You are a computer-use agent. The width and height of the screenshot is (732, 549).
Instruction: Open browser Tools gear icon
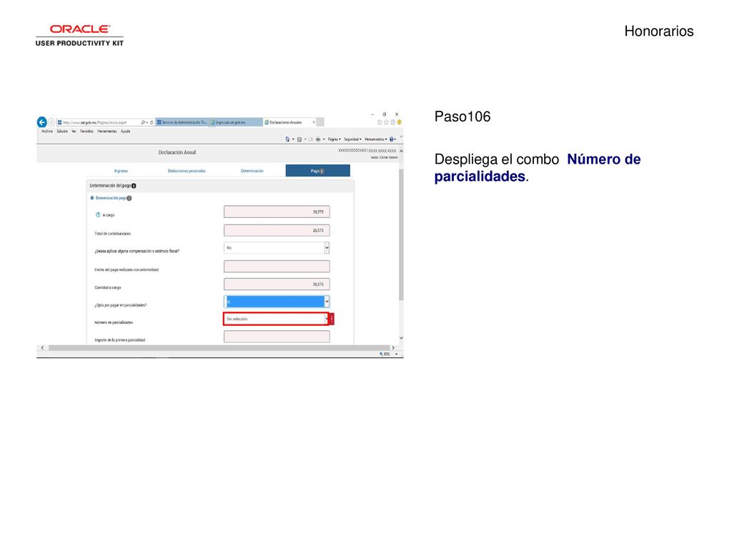point(392,122)
